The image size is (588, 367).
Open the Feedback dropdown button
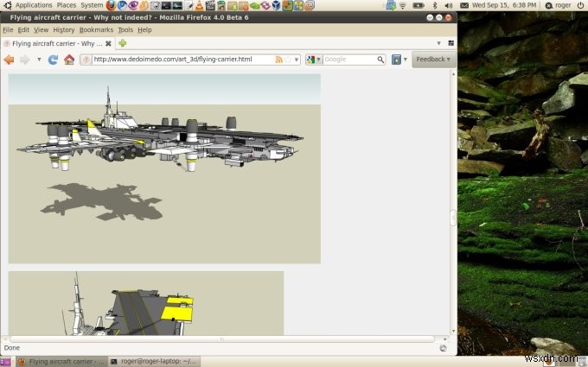(x=433, y=60)
